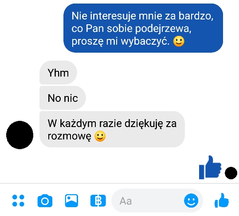Open the photo gallery picker icon

coord(71,201)
